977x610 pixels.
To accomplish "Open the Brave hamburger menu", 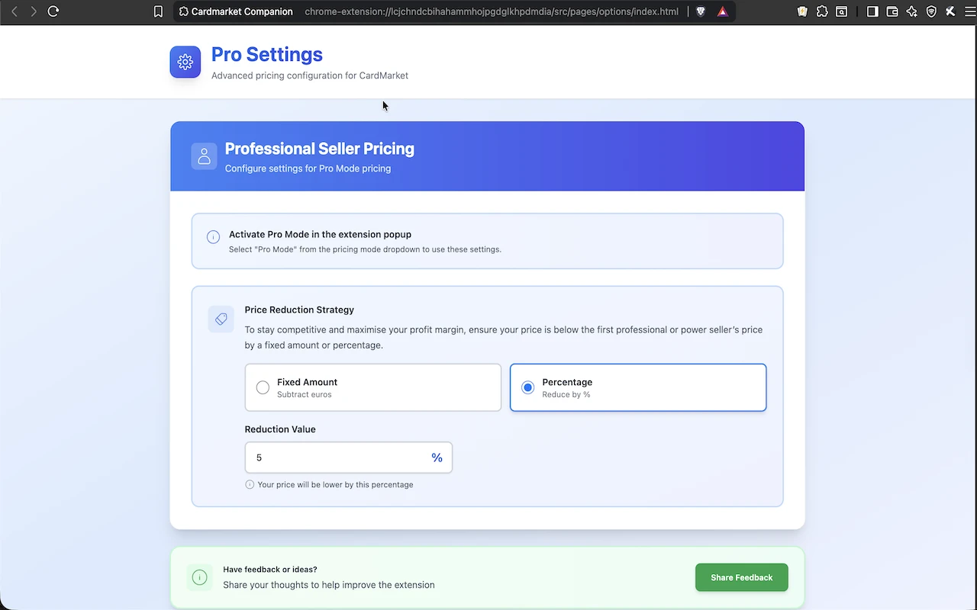I will click(969, 11).
